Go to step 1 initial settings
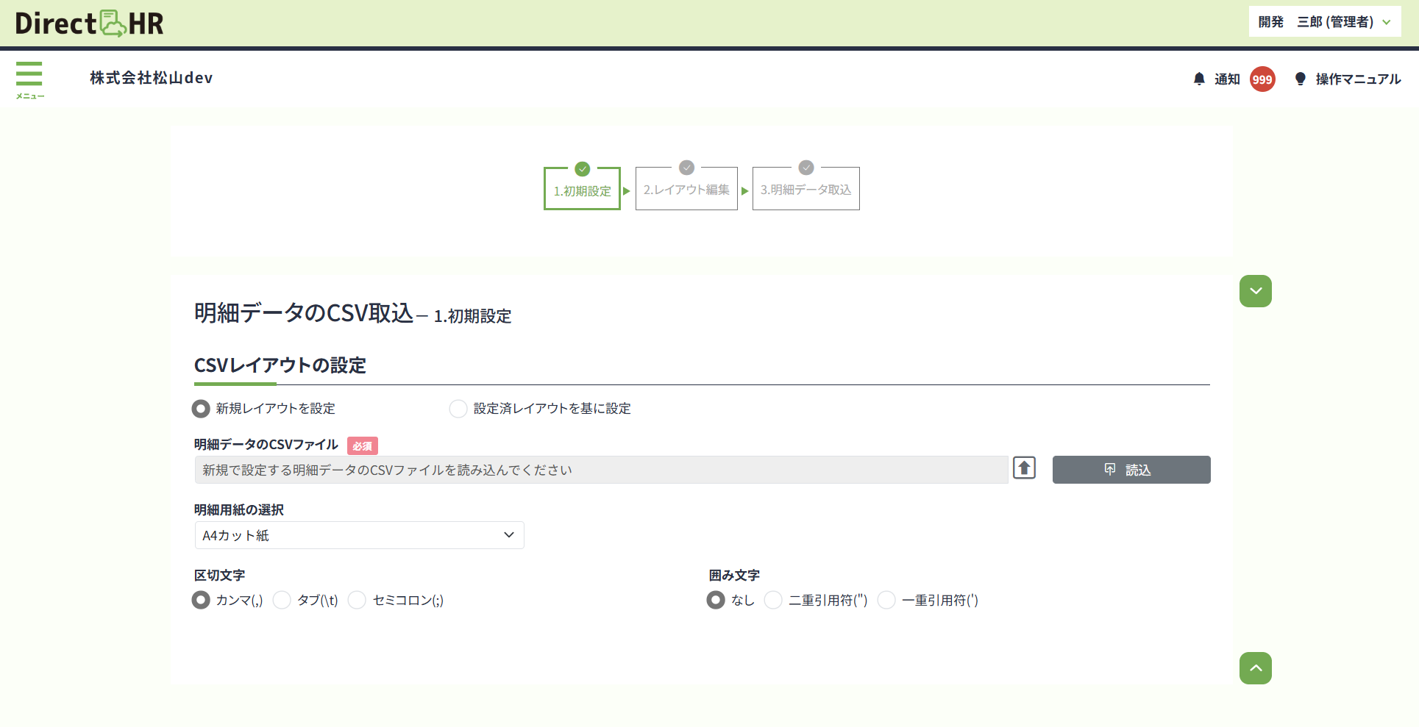The image size is (1419, 727). (582, 190)
